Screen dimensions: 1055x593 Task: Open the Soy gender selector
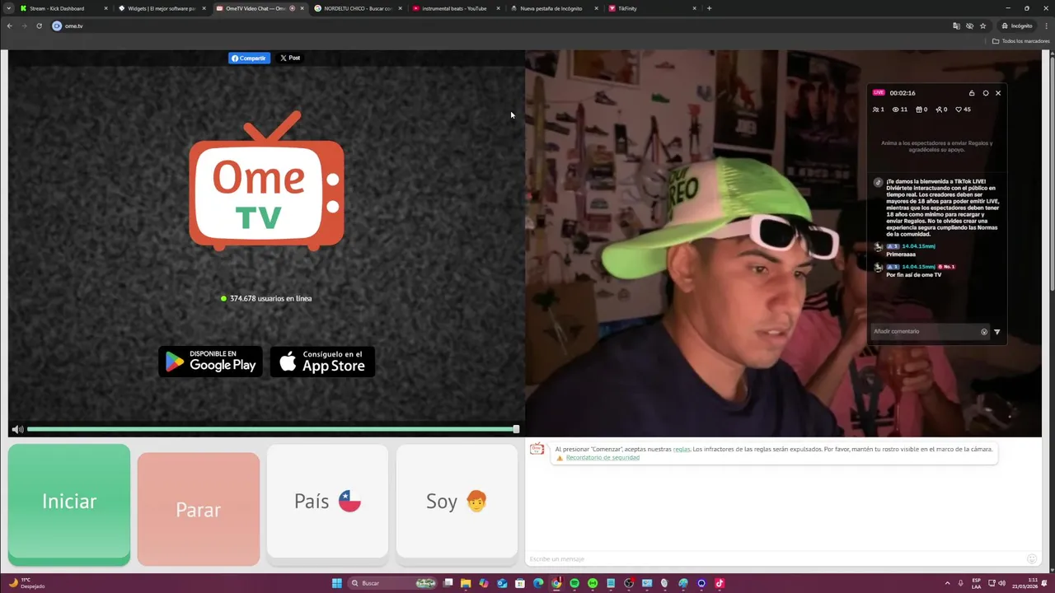click(457, 502)
